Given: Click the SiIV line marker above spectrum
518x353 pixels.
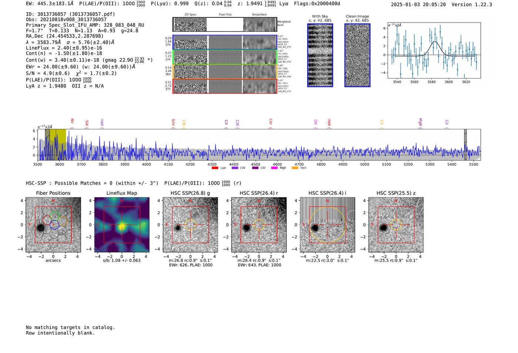Looking at the screenshot, I should pyautogui.click(x=173, y=123).
